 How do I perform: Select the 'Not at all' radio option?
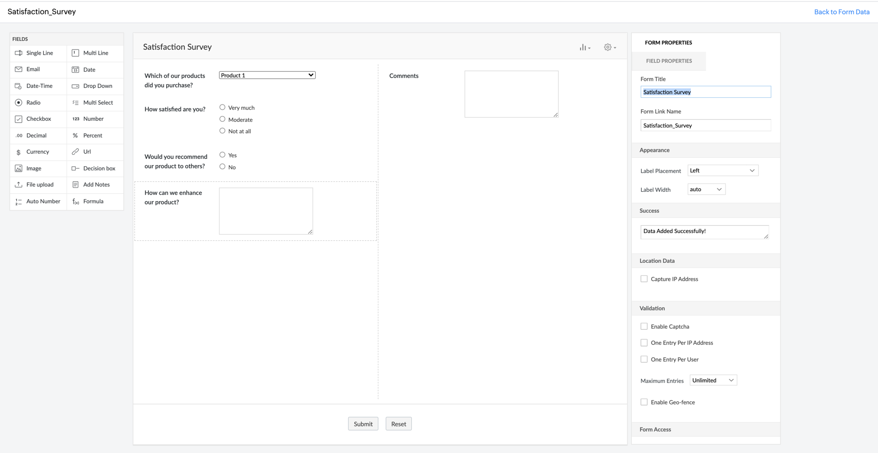pos(222,131)
